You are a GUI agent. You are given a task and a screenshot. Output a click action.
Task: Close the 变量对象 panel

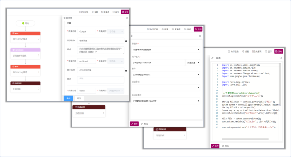pyautogui.click(x=127, y=18)
